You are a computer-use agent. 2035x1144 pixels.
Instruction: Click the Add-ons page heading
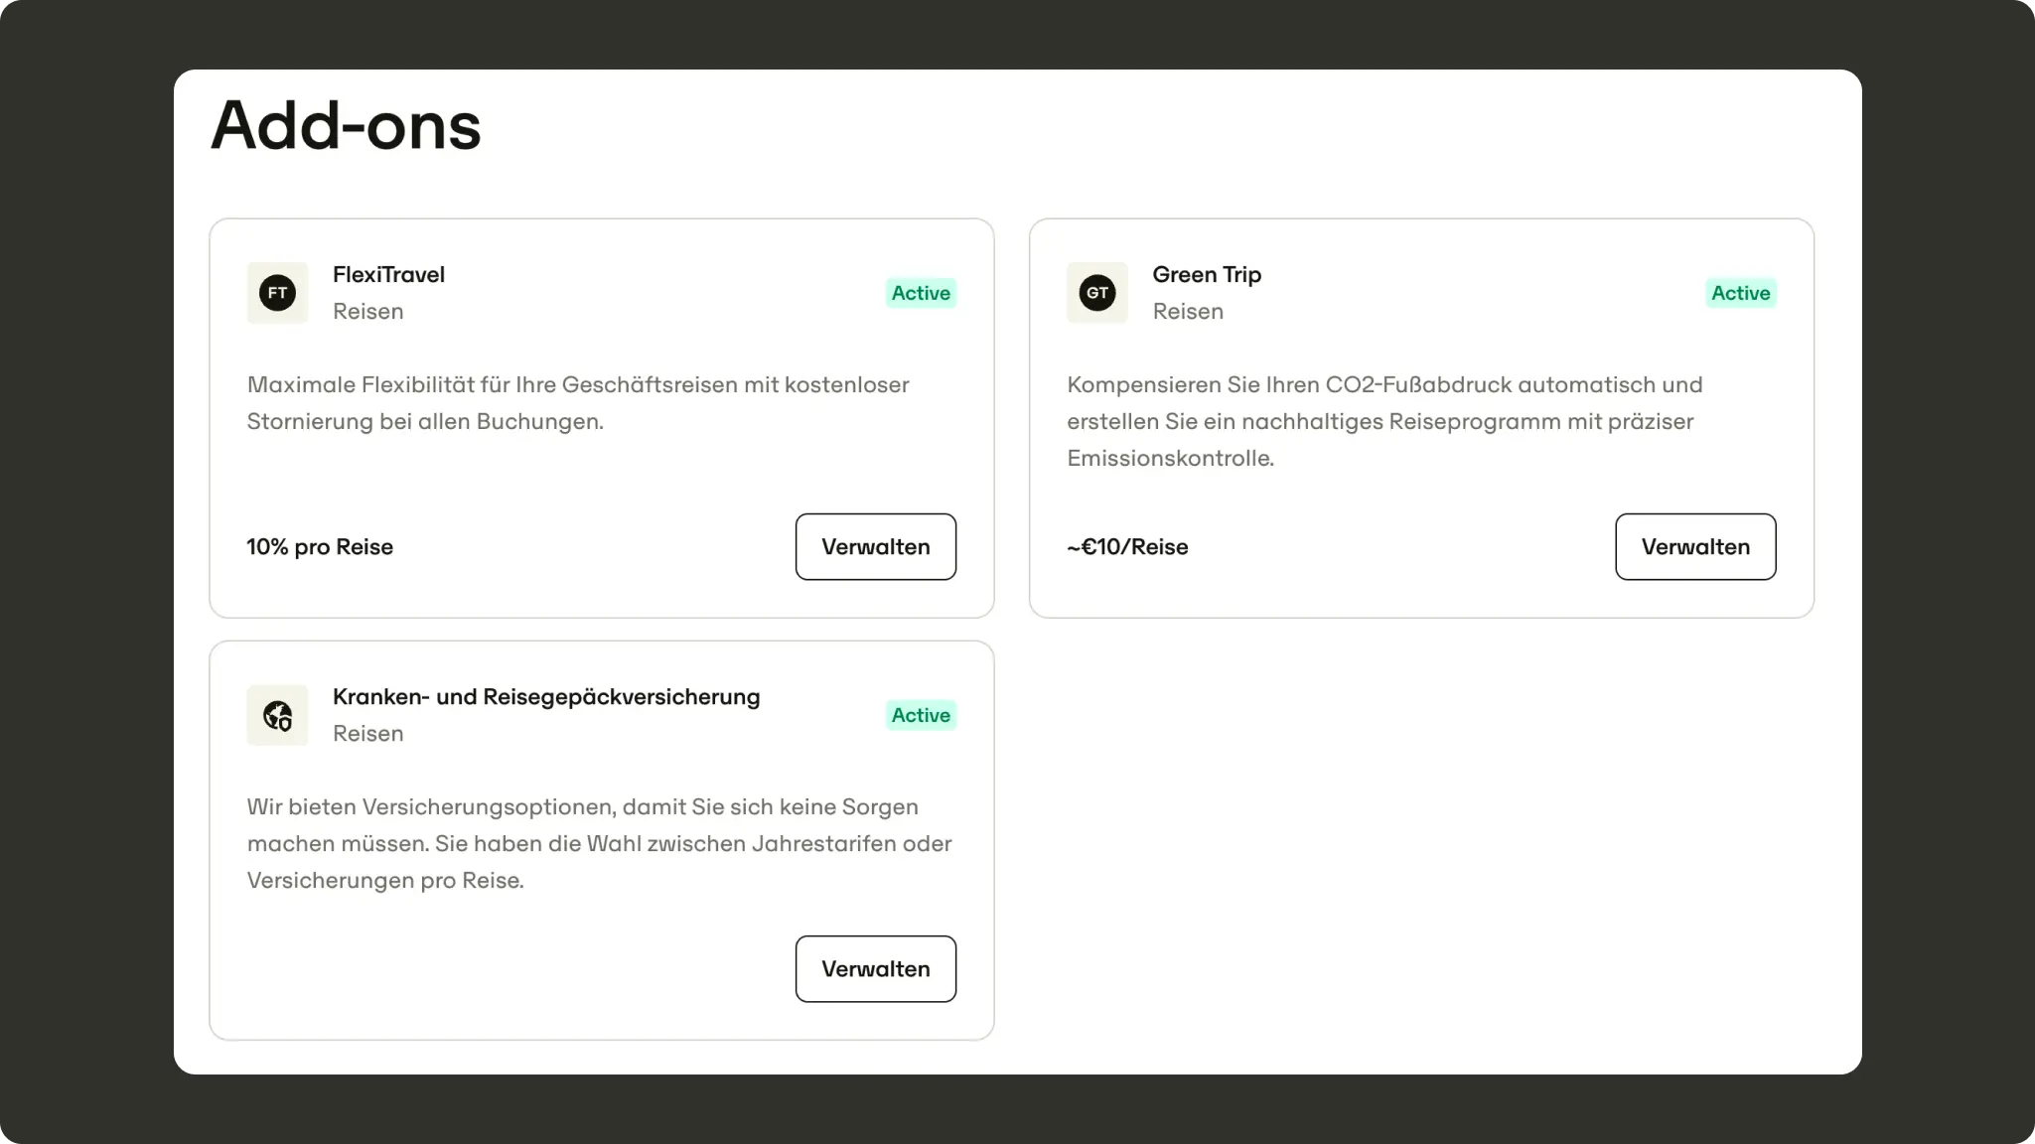(345, 123)
